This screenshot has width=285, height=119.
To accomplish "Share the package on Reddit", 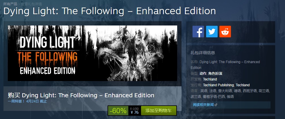I will pos(225,32).
